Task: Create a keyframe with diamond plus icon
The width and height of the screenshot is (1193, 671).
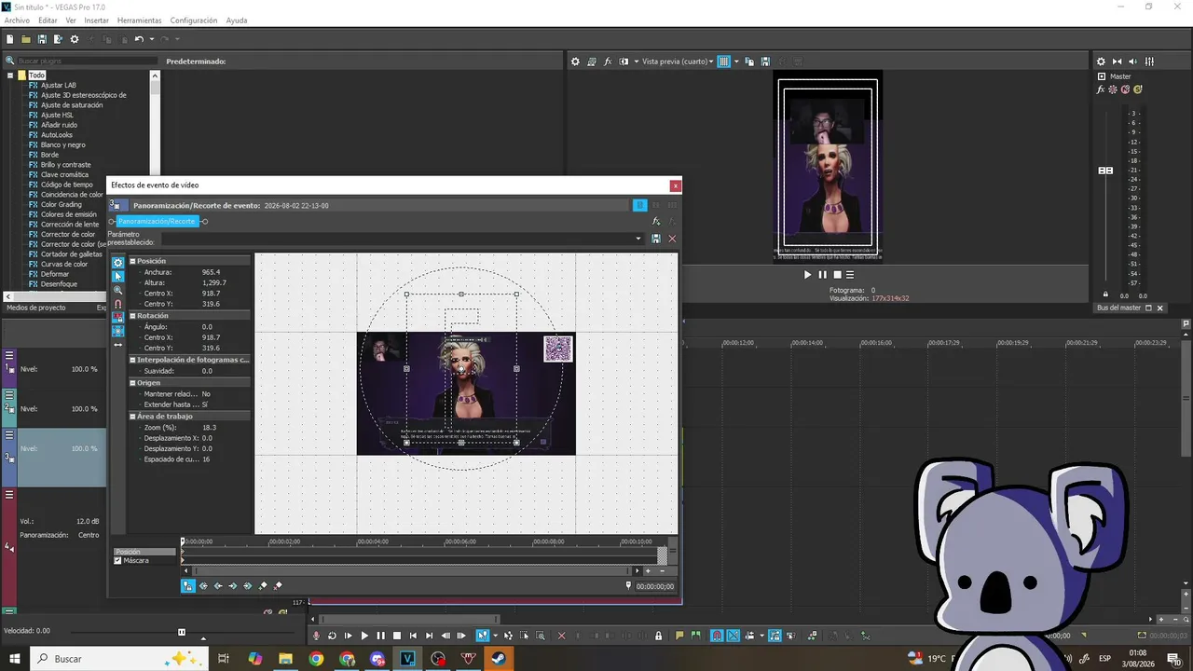Action: (263, 586)
